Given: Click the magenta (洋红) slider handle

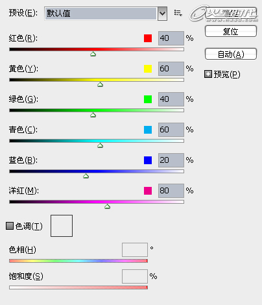Looking at the screenshot, I should point(108,206).
